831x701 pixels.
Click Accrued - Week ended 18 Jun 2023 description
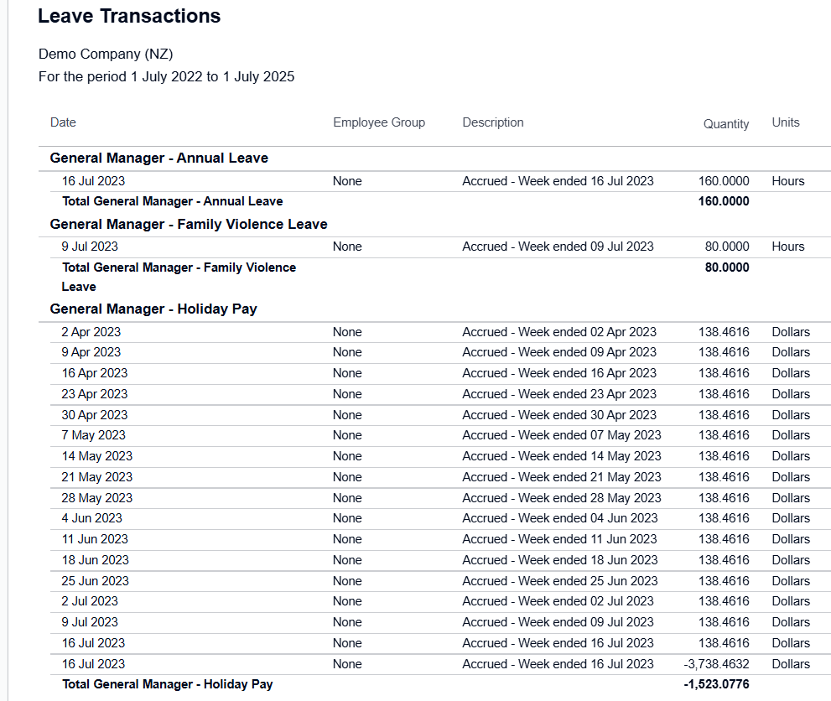(559, 560)
